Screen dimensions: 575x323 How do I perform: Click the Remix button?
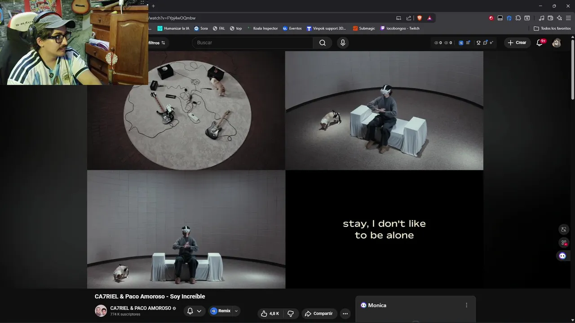pos(221,311)
